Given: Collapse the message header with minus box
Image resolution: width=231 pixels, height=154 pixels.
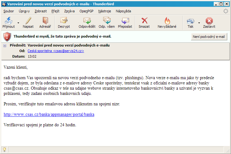Looking at the screenshot, I should [5, 46].
